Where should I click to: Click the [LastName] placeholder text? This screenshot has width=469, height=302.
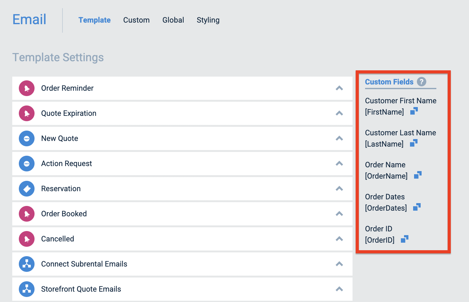pos(384,144)
